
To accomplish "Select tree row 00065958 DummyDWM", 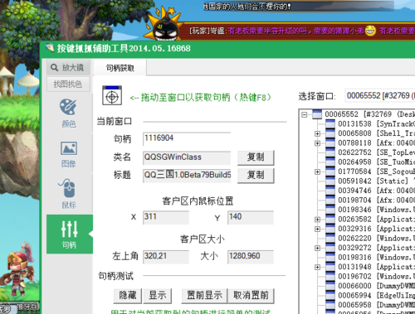I will [376, 305].
